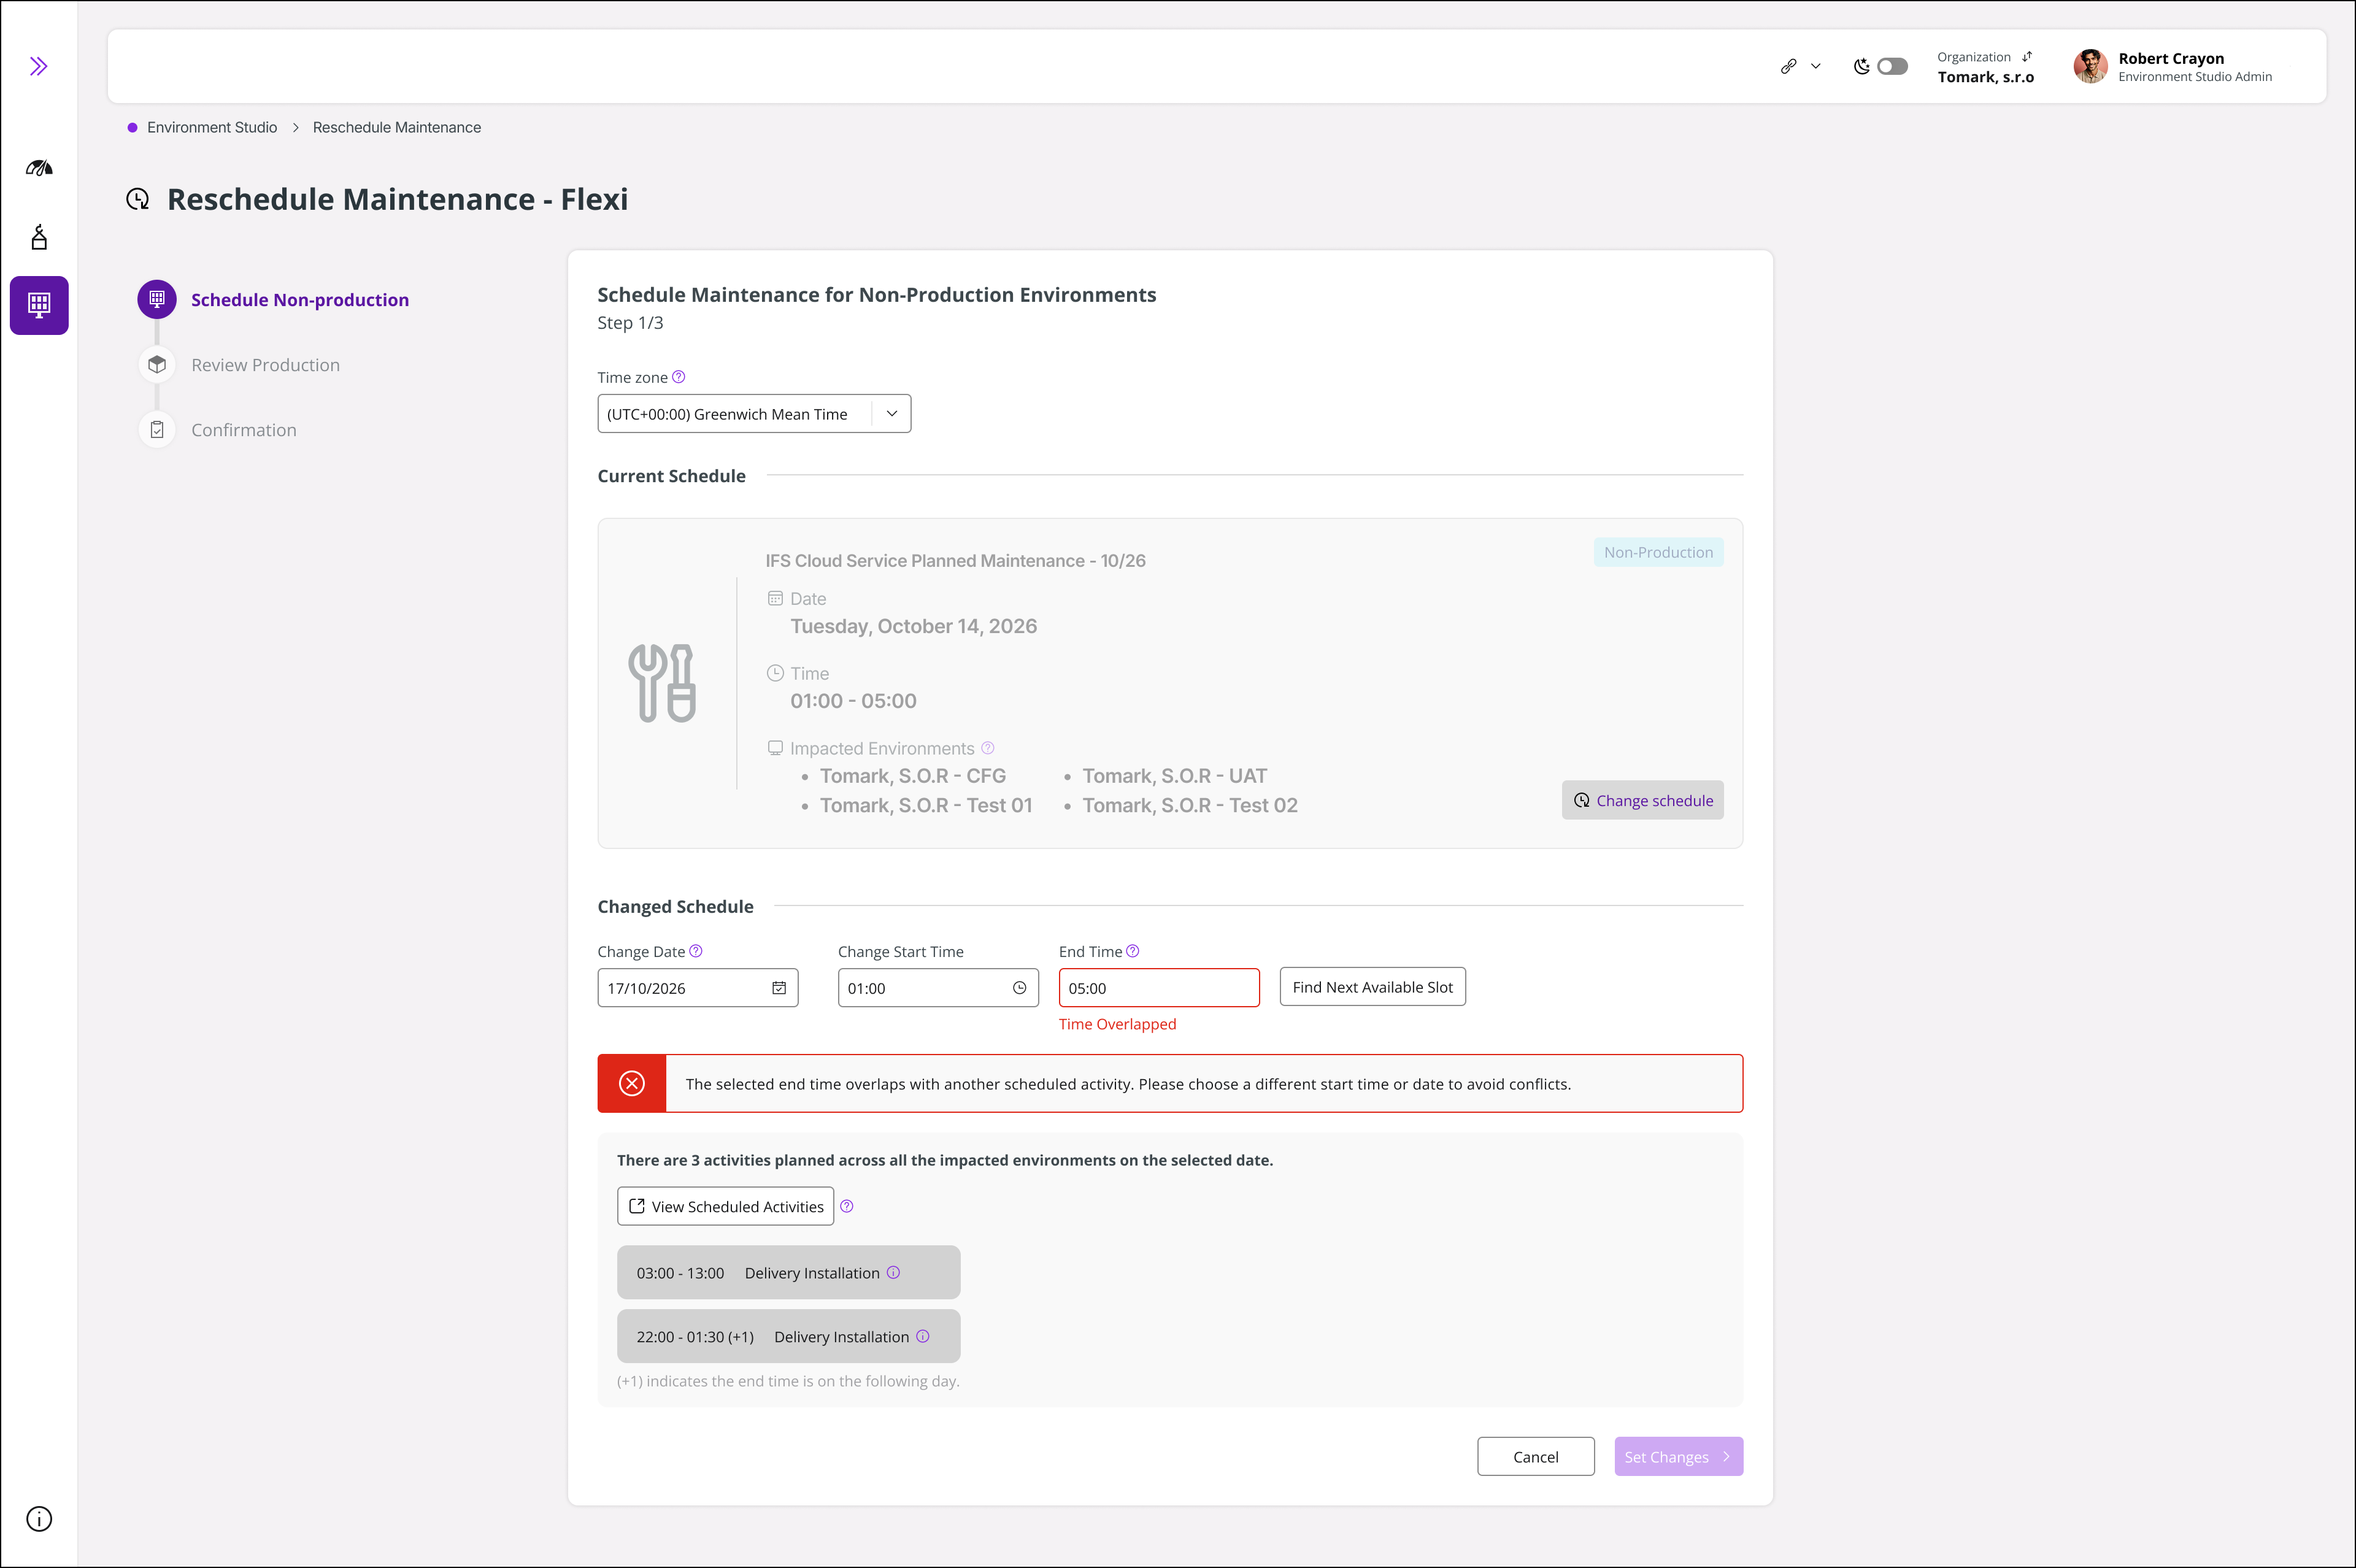This screenshot has height=1568, width=2356.
Task: Click 03:00 - 13:00 Delivery Installation row
Action: pos(789,1273)
